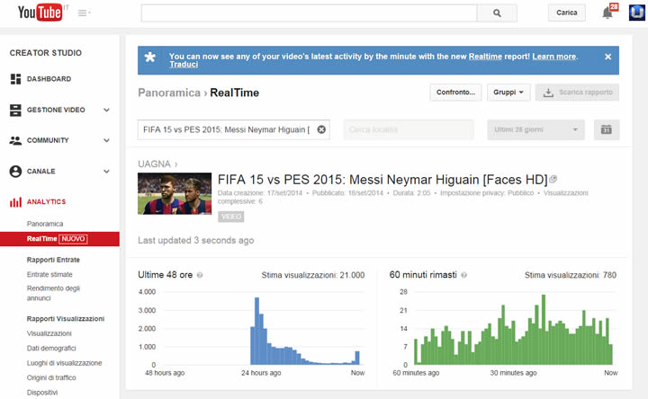The image size is (648, 399).
Task: Click the Cerca località input field
Action: click(409, 130)
